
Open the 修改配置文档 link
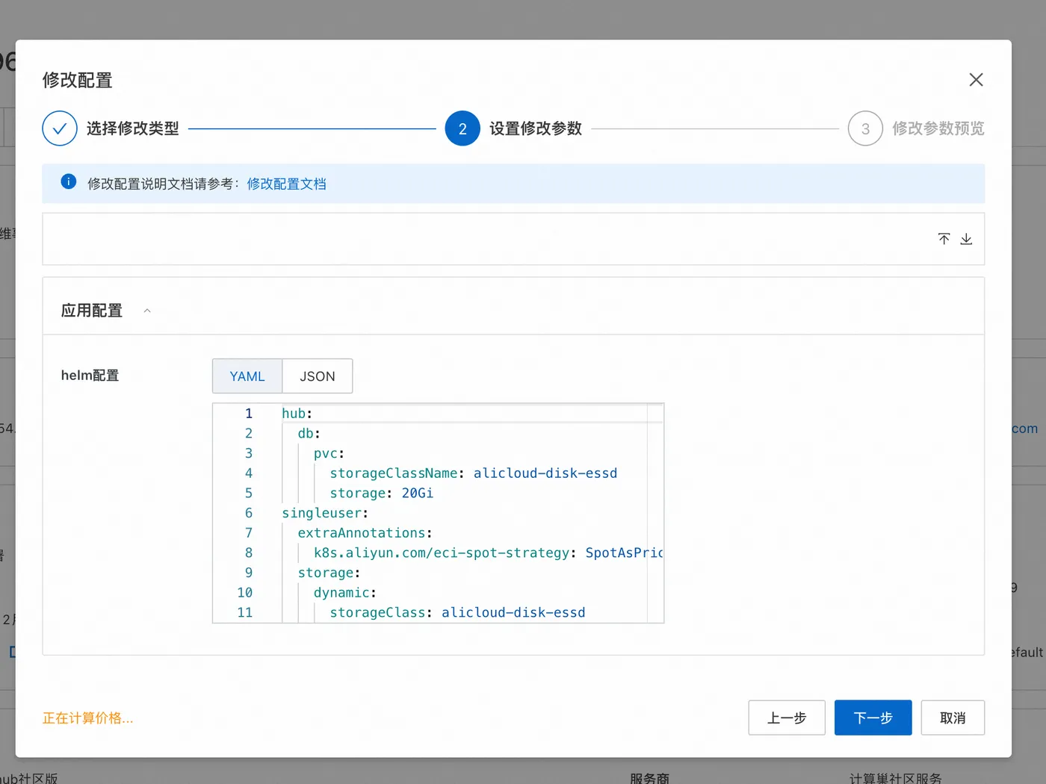click(x=287, y=184)
